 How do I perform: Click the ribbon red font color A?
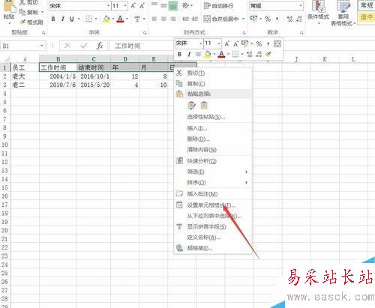click(x=120, y=19)
